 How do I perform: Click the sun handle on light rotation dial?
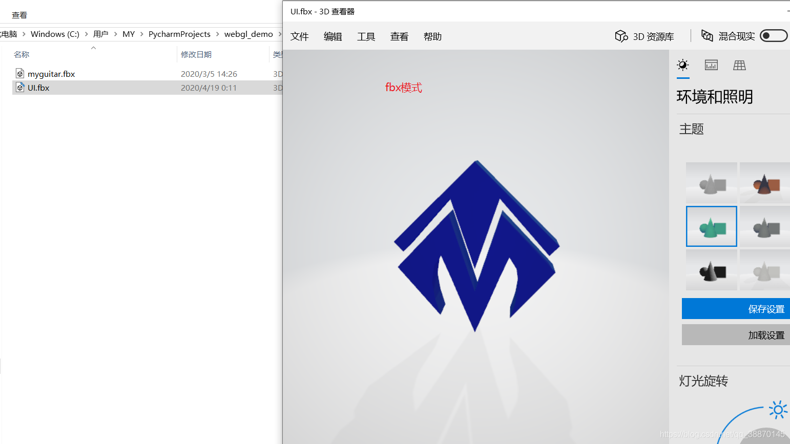[778, 410]
